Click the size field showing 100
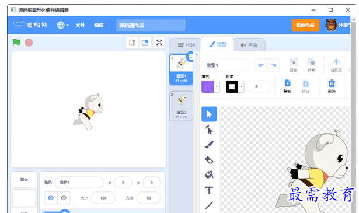This screenshot has width=359, height=213. 103,198
